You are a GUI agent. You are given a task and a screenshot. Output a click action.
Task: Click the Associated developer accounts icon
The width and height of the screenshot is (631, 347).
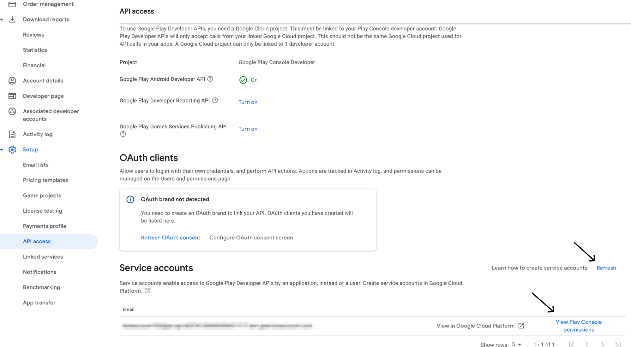tap(12, 111)
